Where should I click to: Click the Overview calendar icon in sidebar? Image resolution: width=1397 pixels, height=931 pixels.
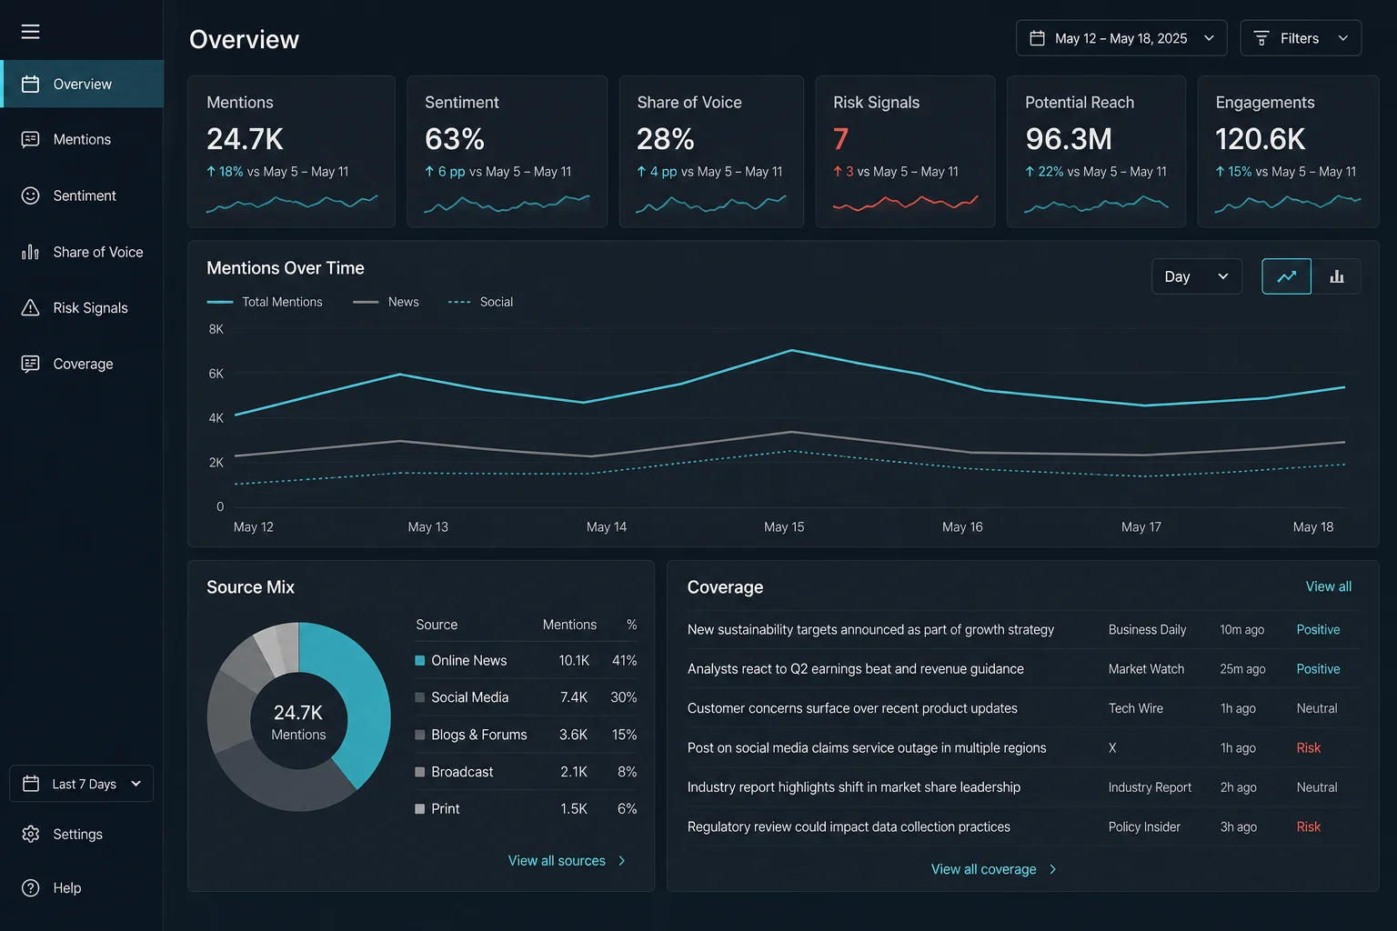pyautogui.click(x=30, y=84)
